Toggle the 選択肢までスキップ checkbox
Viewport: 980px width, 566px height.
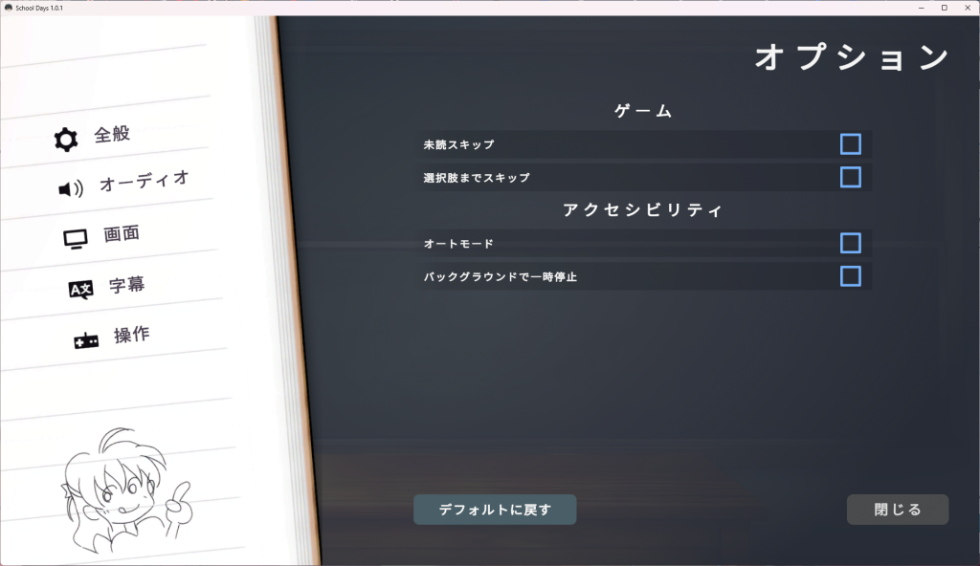click(850, 177)
